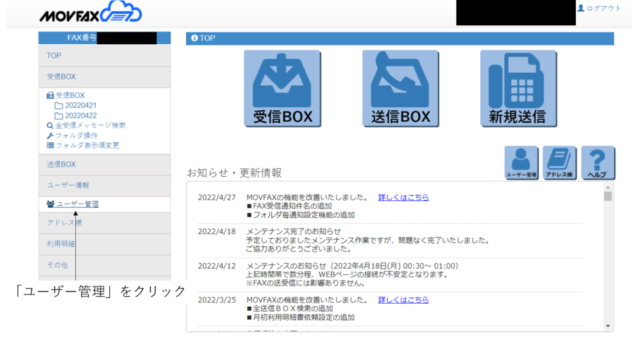Click the メンテナンス完了のお知らせ text
The width and height of the screenshot is (632, 350).
[x=293, y=231]
